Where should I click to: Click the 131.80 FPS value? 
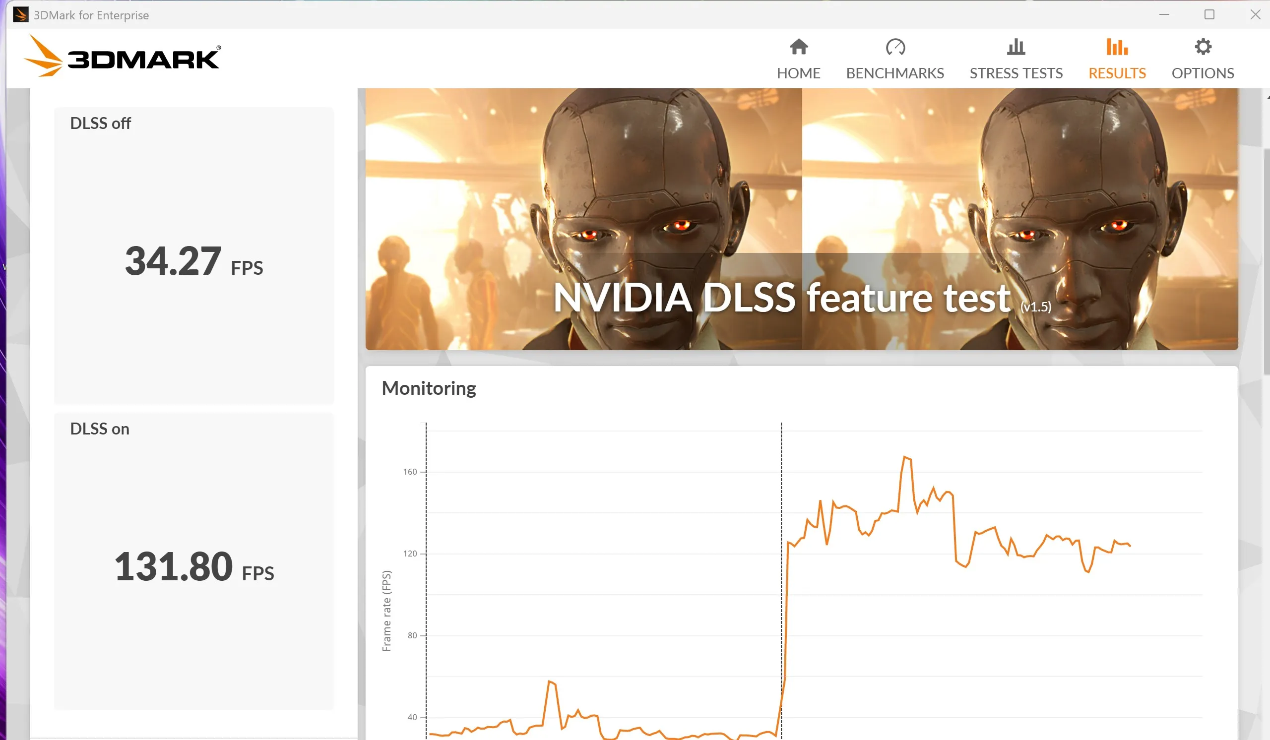(194, 567)
